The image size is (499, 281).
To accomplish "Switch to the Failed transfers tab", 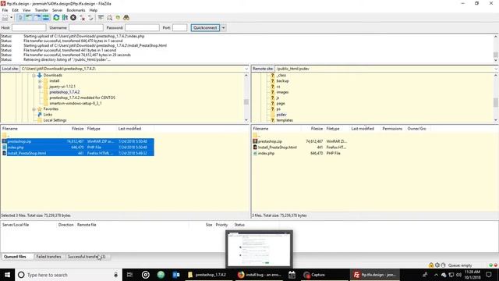I will tap(48, 257).
